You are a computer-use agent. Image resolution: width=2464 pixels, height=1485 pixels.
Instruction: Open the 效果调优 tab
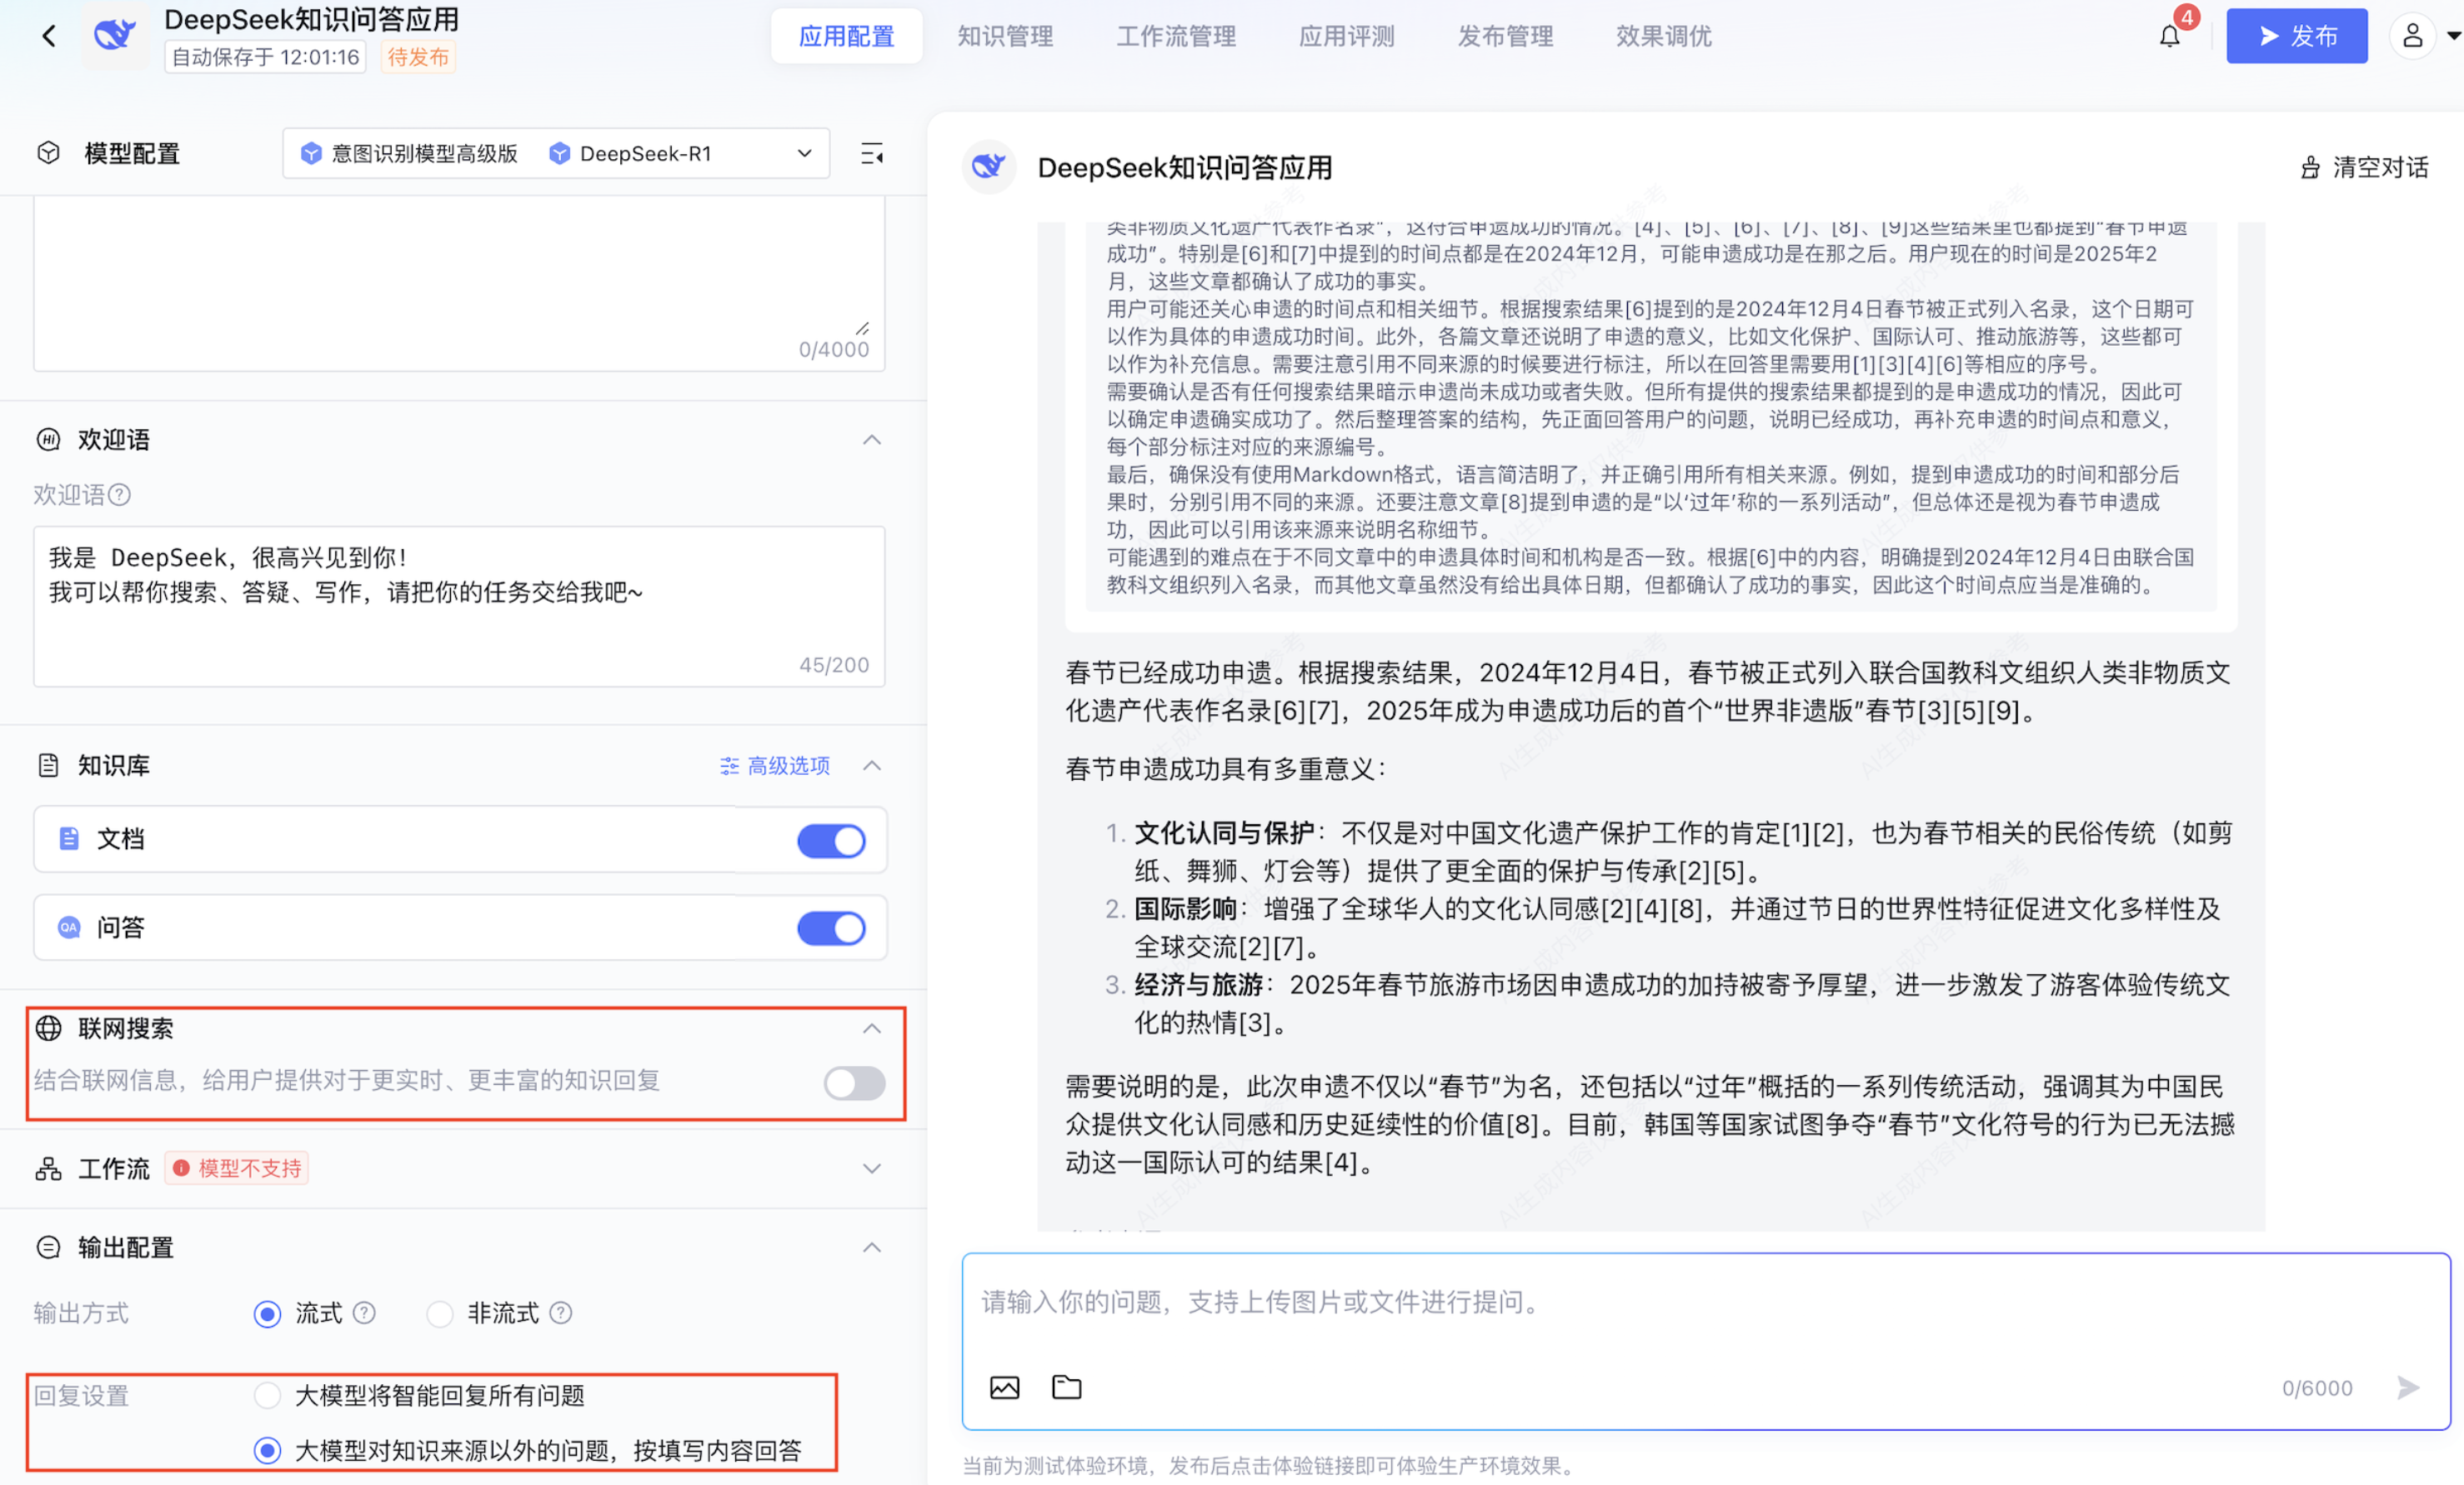(1663, 37)
